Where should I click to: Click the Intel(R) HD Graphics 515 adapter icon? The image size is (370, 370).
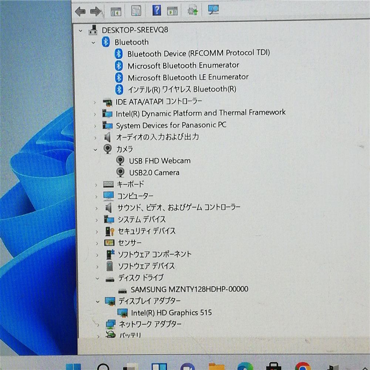coord(122,313)
